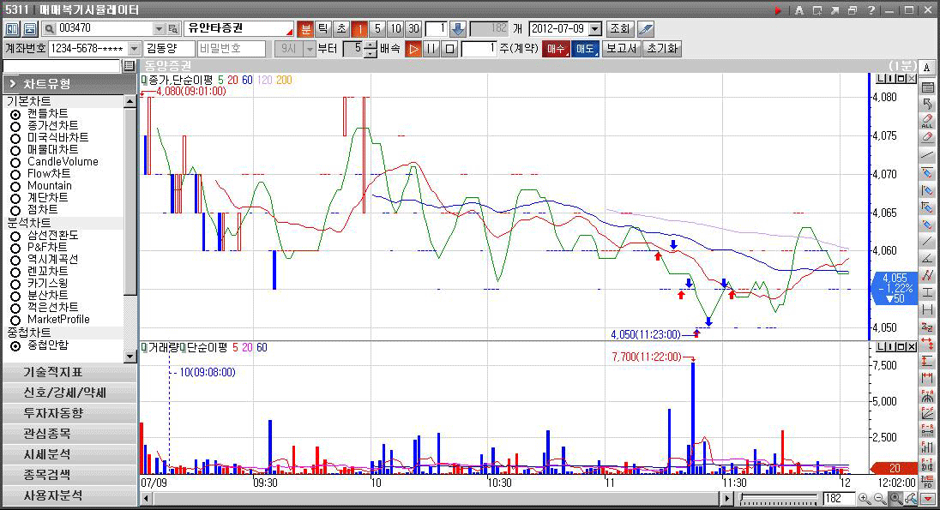Select the Mountain chart radio option
Screen dimensions: 940x510
(x=15, y=186)
